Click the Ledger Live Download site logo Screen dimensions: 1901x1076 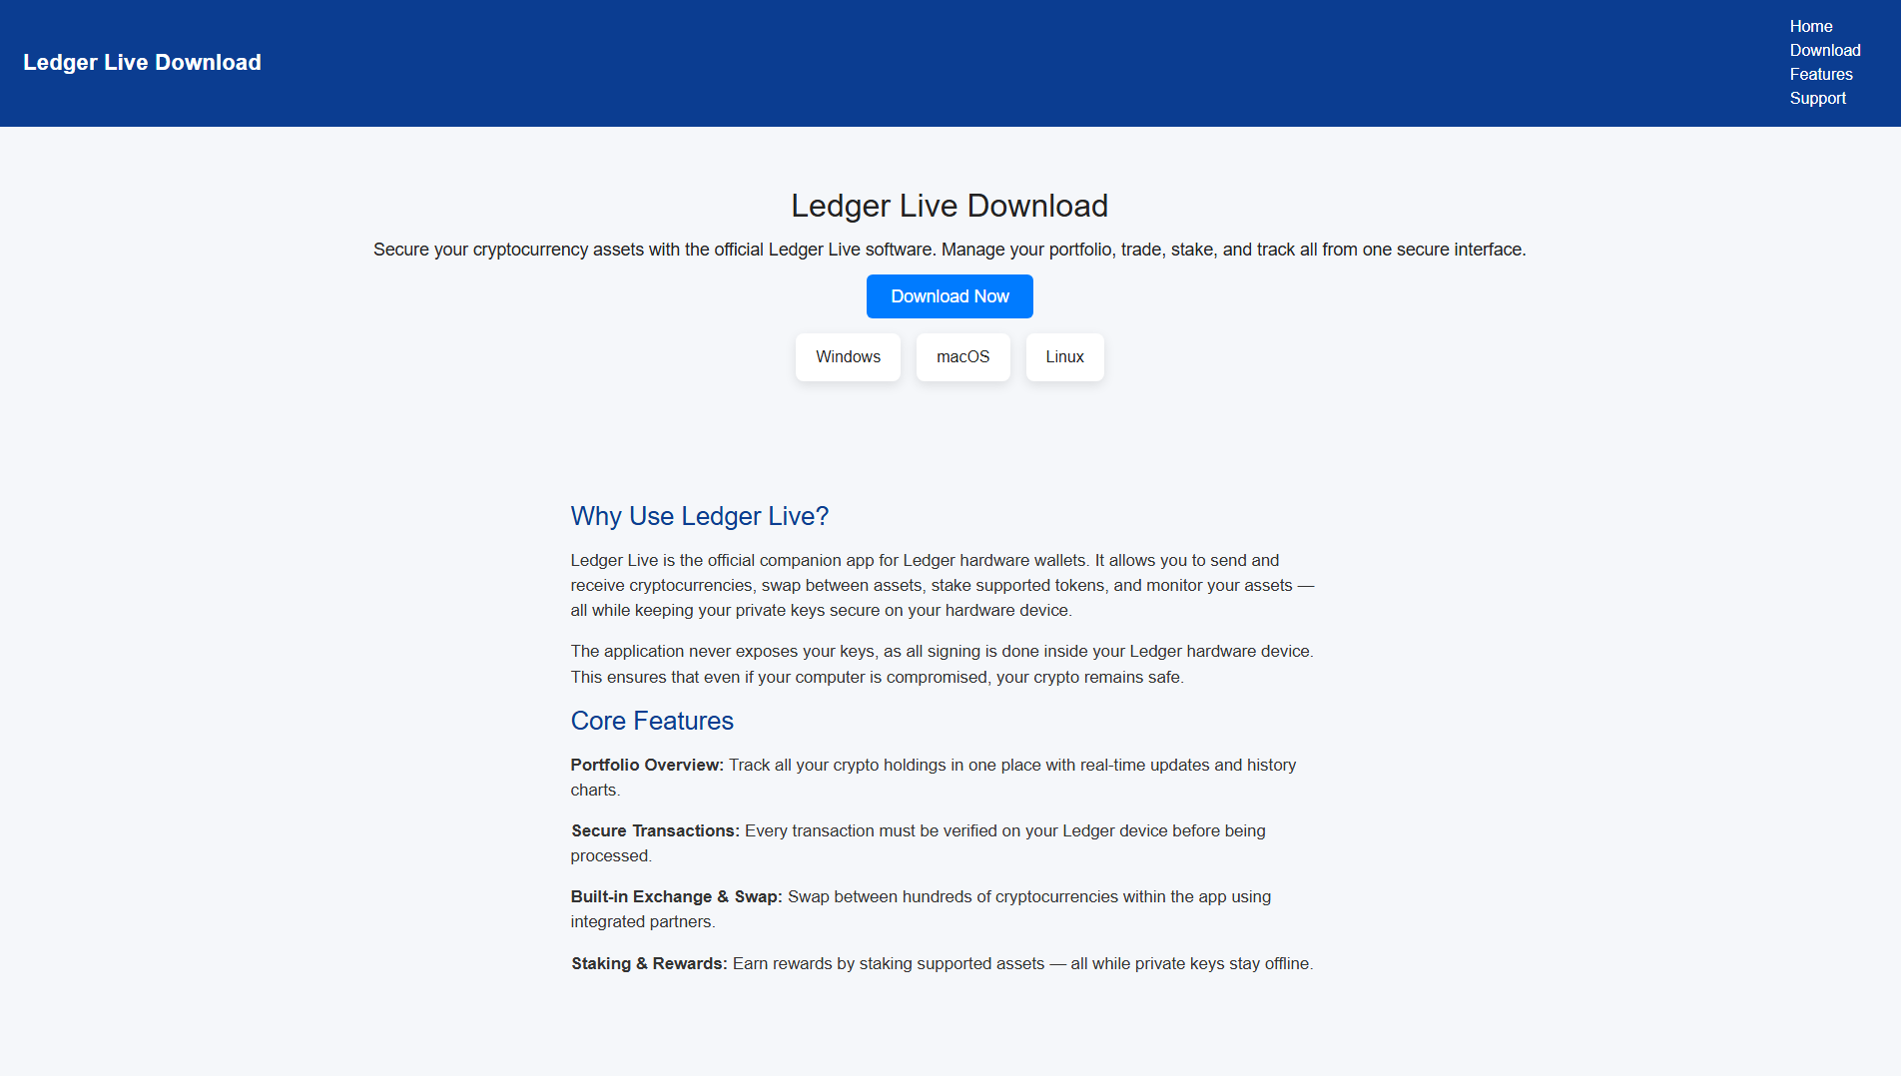(x=142, y=63)
